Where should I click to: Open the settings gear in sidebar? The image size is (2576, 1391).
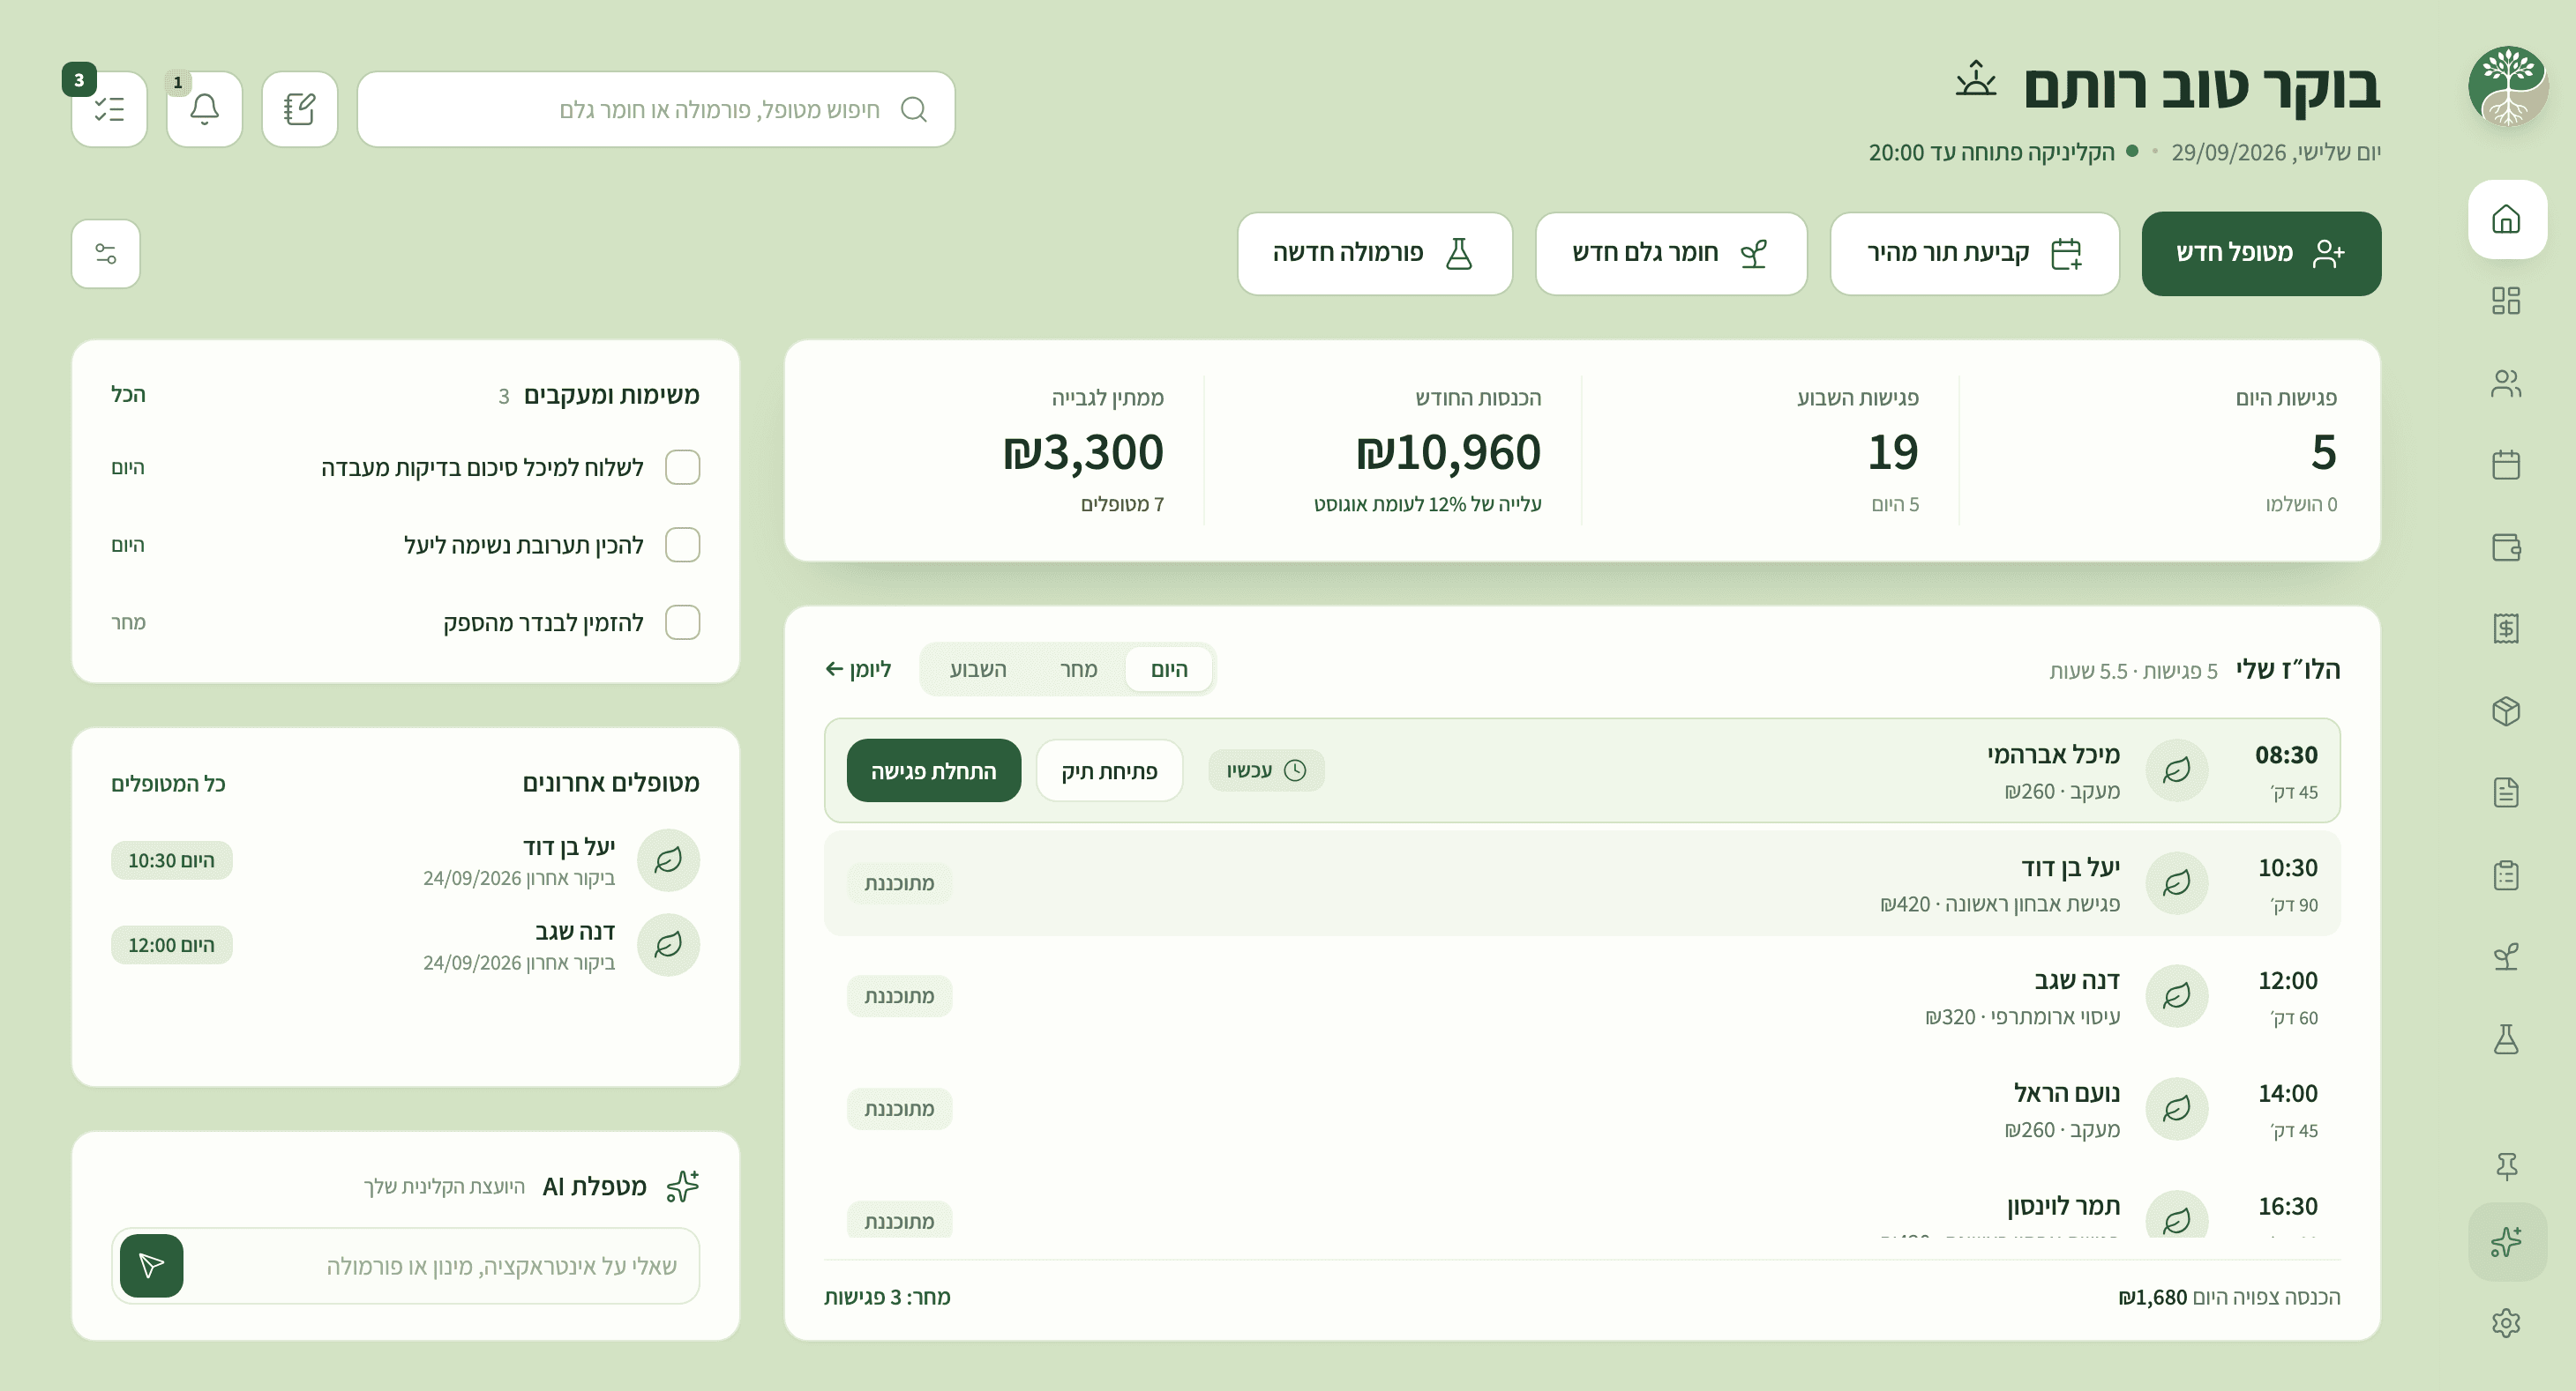point(2506,1323)
